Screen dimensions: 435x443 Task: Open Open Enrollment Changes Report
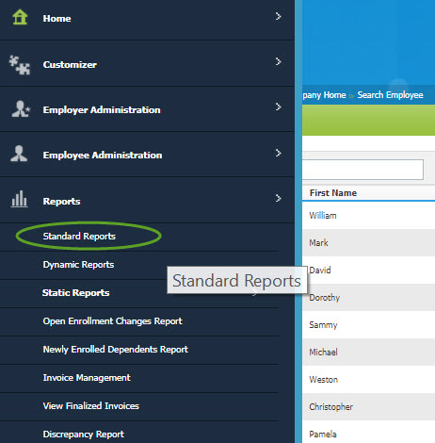[x=113, y=321]
